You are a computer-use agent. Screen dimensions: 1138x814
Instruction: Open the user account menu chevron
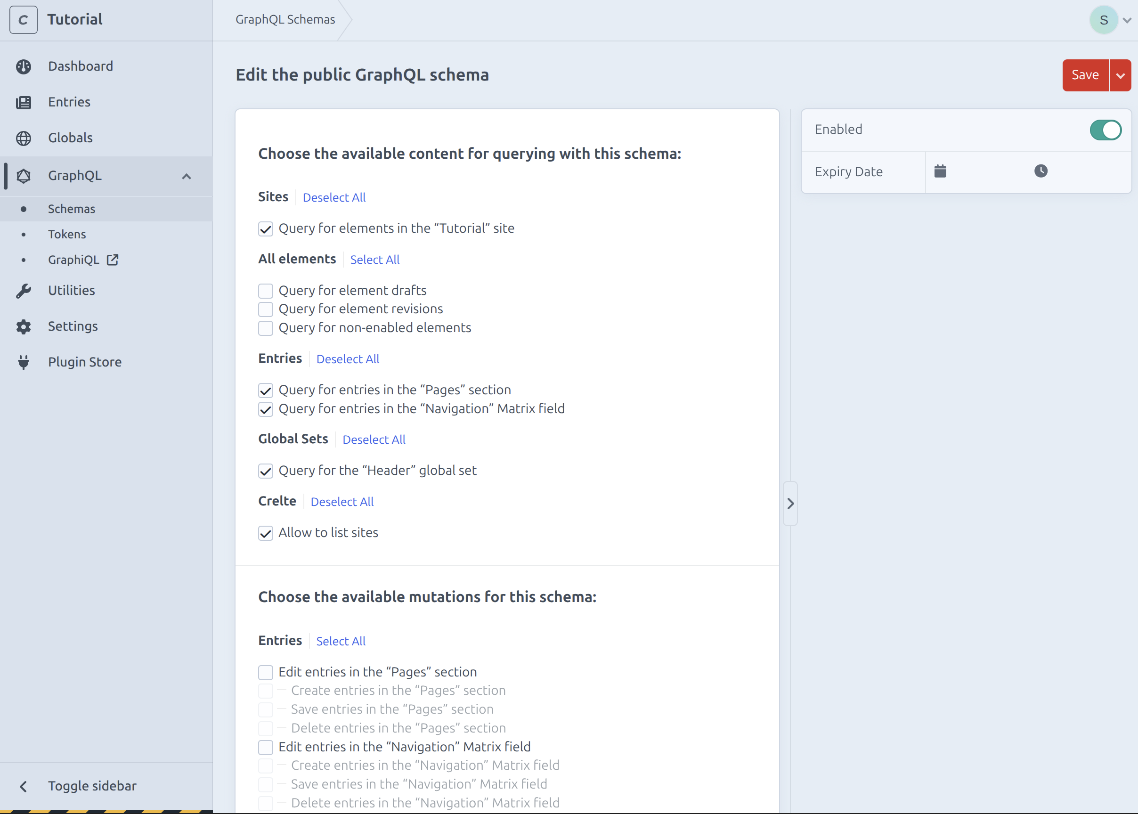pyautogui.click(x=1127, y=21)
